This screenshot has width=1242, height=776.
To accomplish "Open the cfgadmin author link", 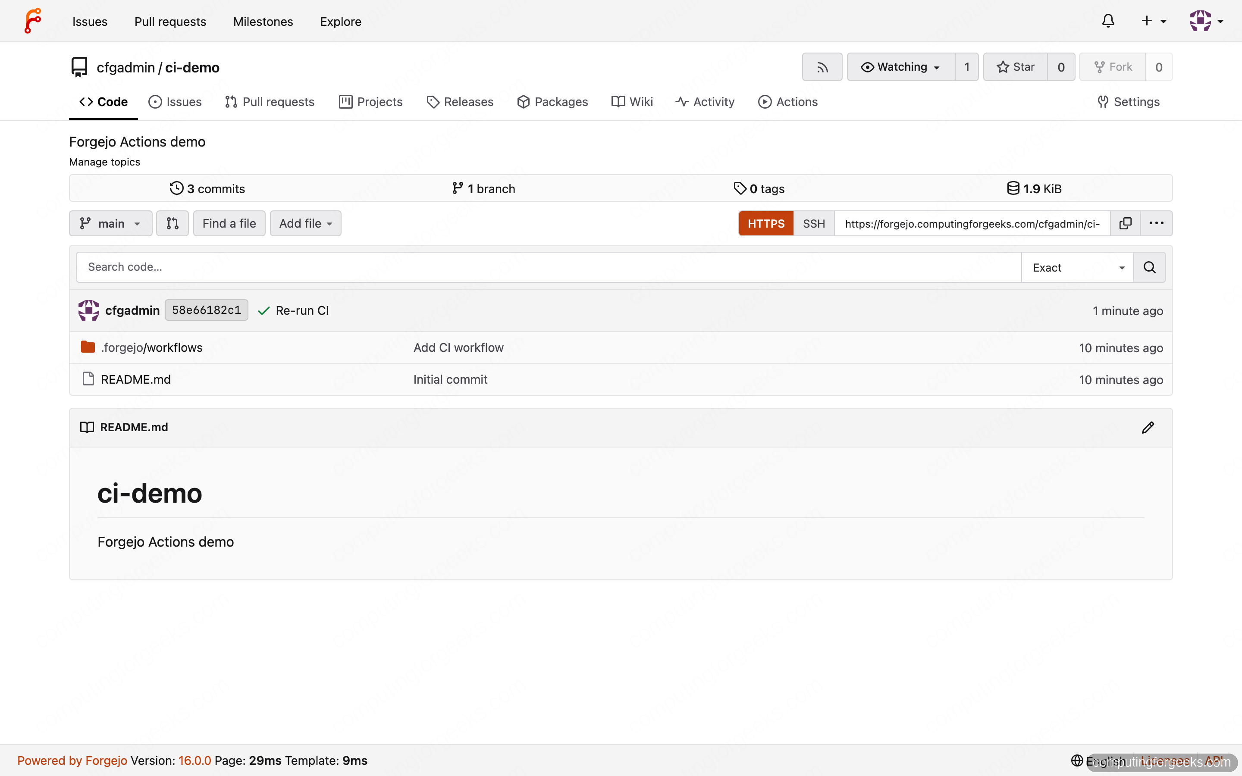I will pyautogui.click(x=132, y=310).
